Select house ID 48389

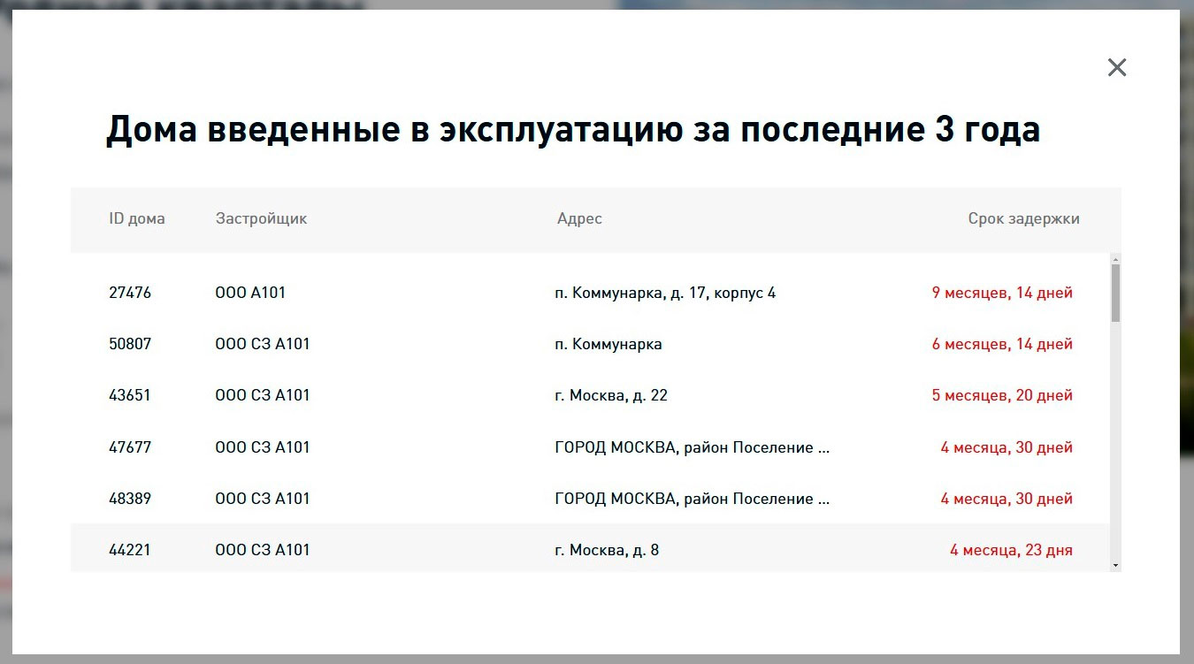click(x=130, y=499)
